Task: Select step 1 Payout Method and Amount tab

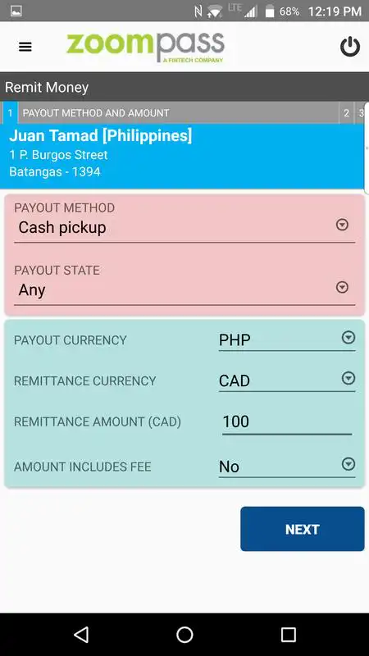Action: (170, 113)
